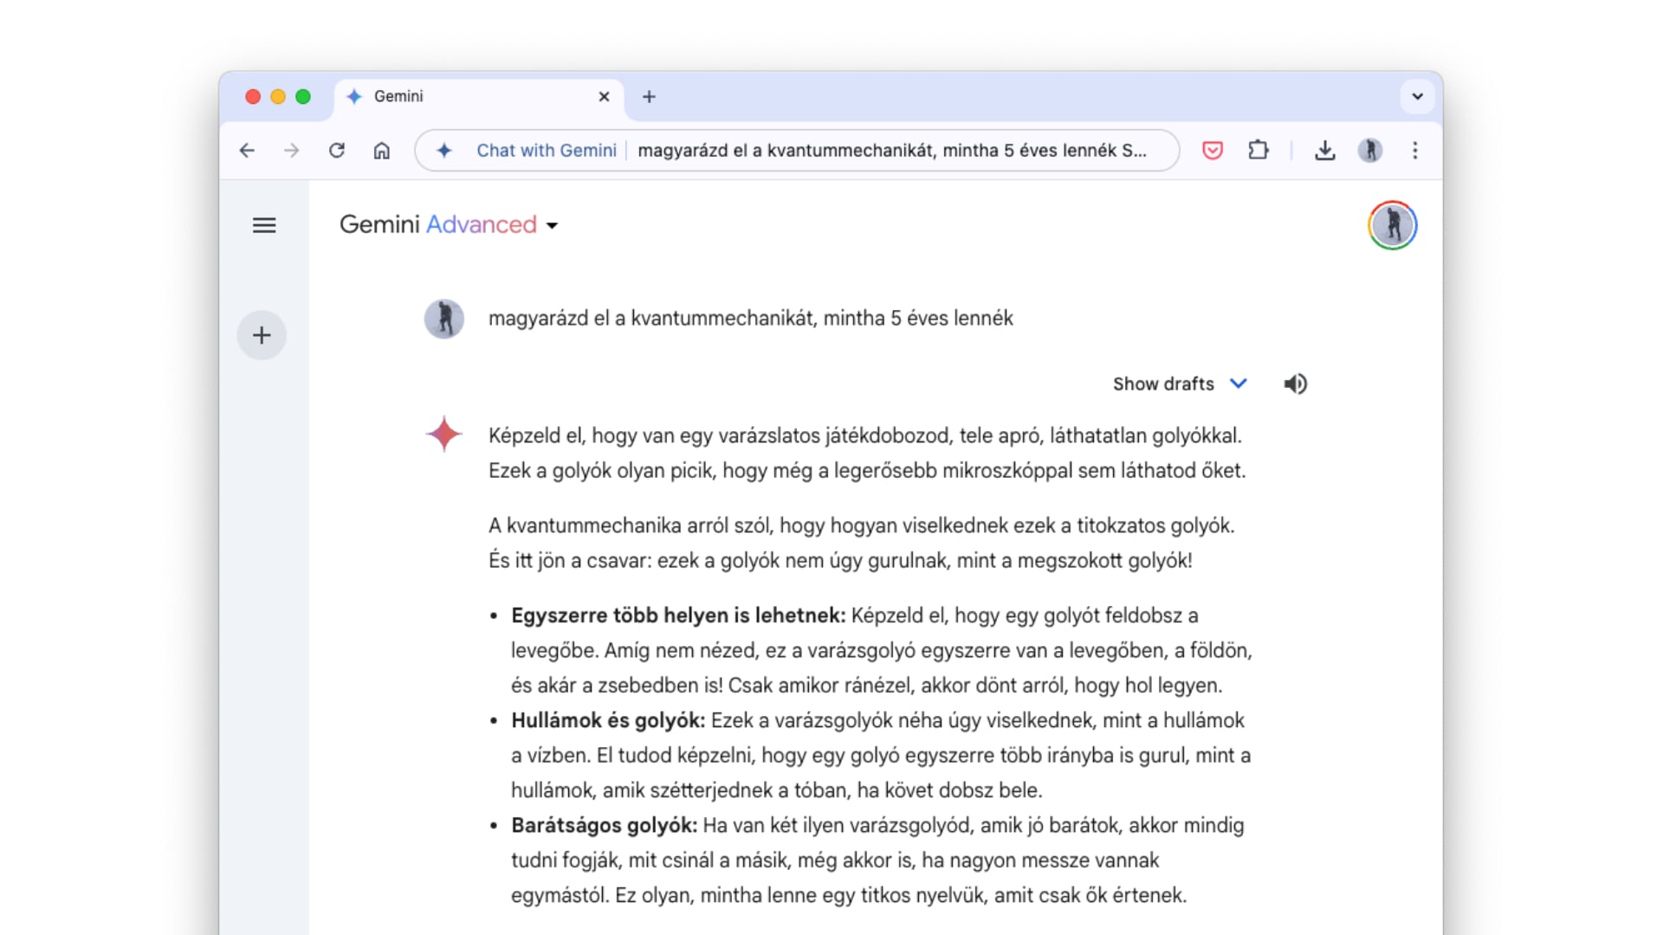Image resolution: width=1663 pixels, height=935 pixels.
Task: Click the bold text 'Hullámok és golyók:'
Action: tap(608, 720)
